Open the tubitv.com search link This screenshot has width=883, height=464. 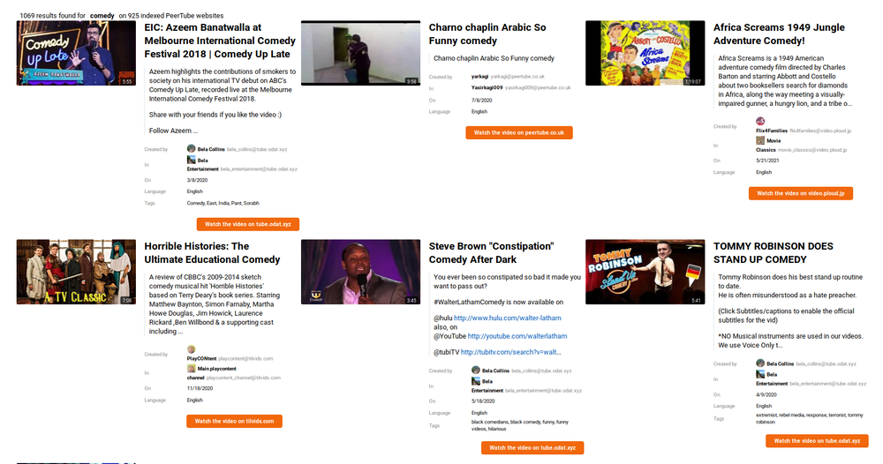(x=510, y=352)
